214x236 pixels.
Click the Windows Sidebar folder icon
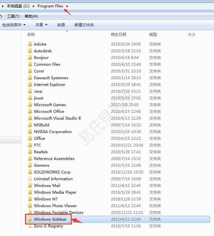point(30,219)
